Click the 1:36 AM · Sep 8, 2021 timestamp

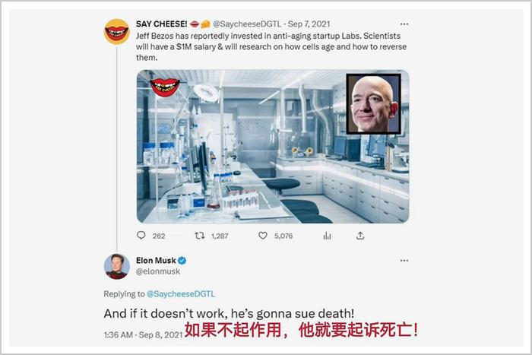[x=143, y=335]
